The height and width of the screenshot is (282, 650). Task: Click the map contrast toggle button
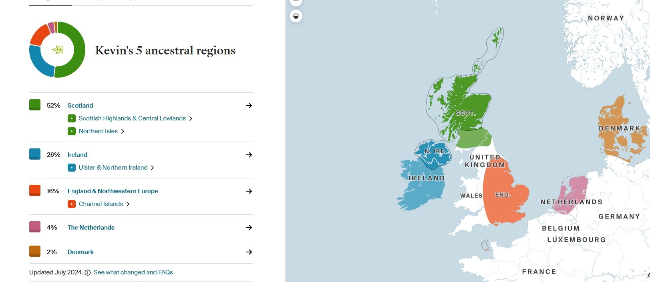tap(296, 16)
